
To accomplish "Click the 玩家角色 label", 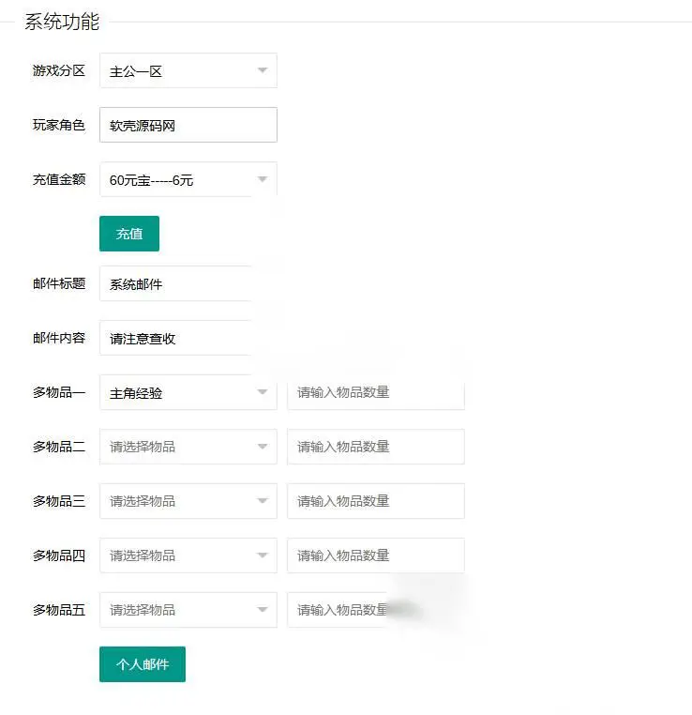I will click(x=59, y=125).
